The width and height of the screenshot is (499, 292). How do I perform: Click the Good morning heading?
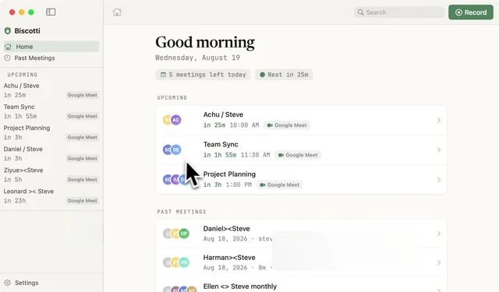[x=205, y=42]
